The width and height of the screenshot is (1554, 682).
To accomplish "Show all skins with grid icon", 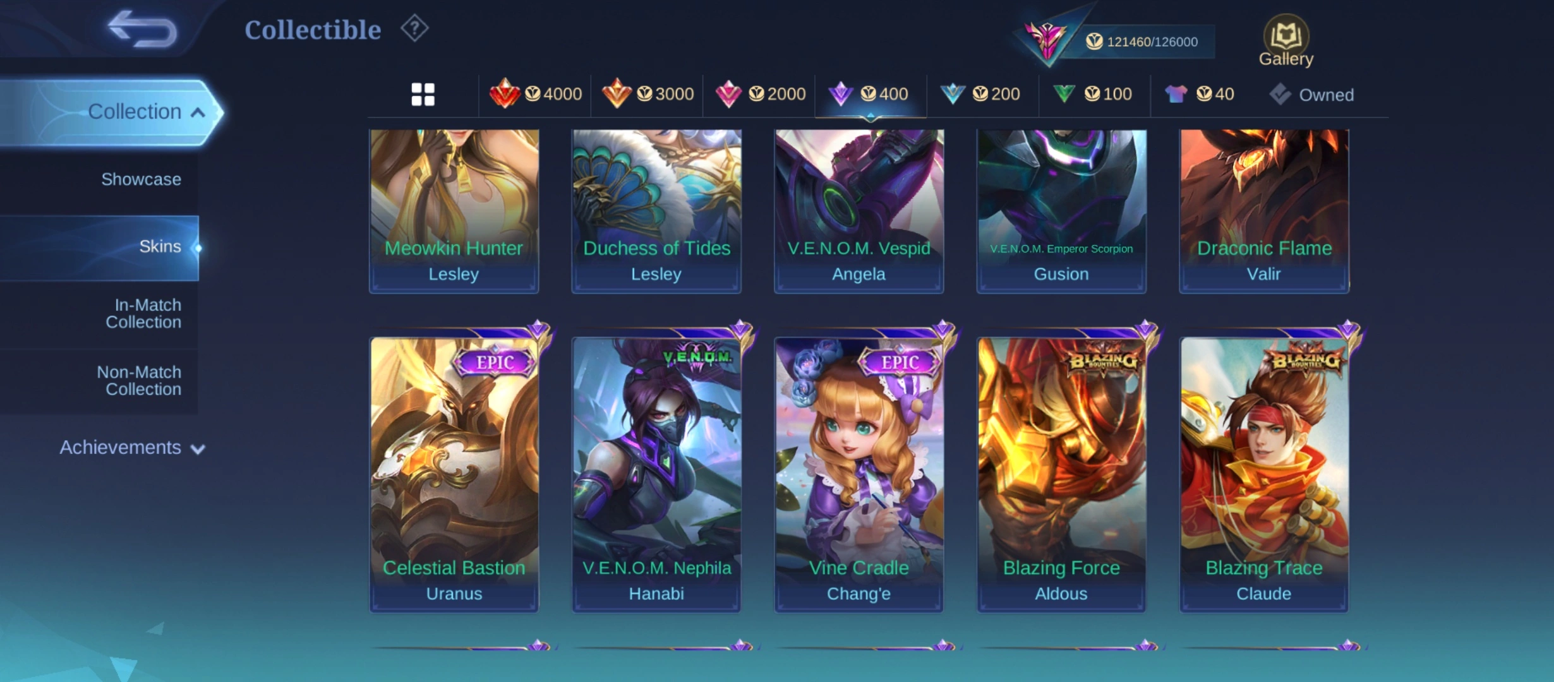I will click(423, 95).
